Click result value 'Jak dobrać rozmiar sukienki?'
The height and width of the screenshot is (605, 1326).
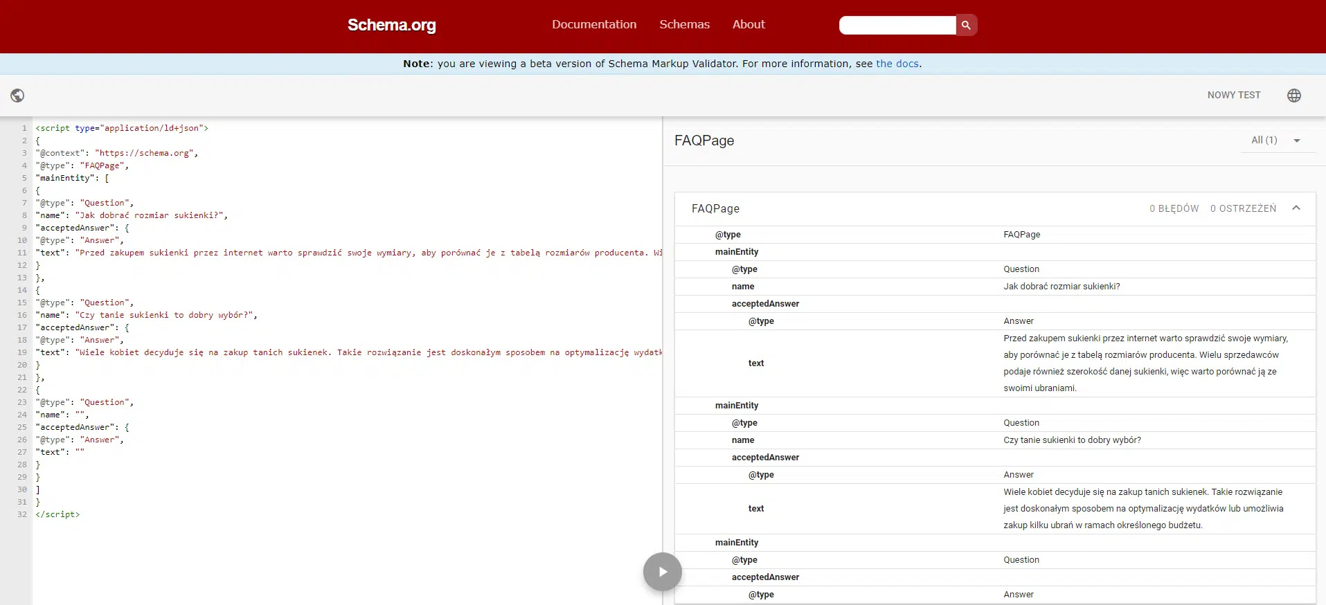(1061, 287)
